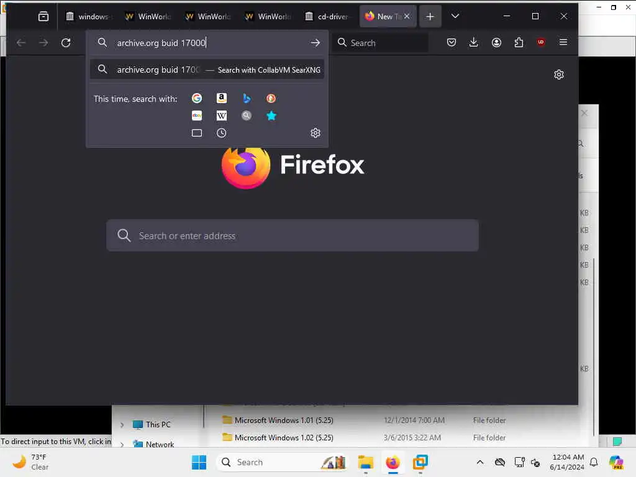Open the weather widget 73°F Clear
This screenshot has width=636, height=477.
click(x=30, y=462)
